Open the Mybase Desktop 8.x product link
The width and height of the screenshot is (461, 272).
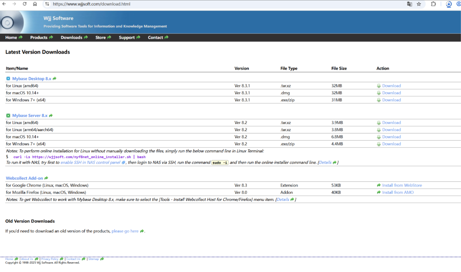click(32, 79)
